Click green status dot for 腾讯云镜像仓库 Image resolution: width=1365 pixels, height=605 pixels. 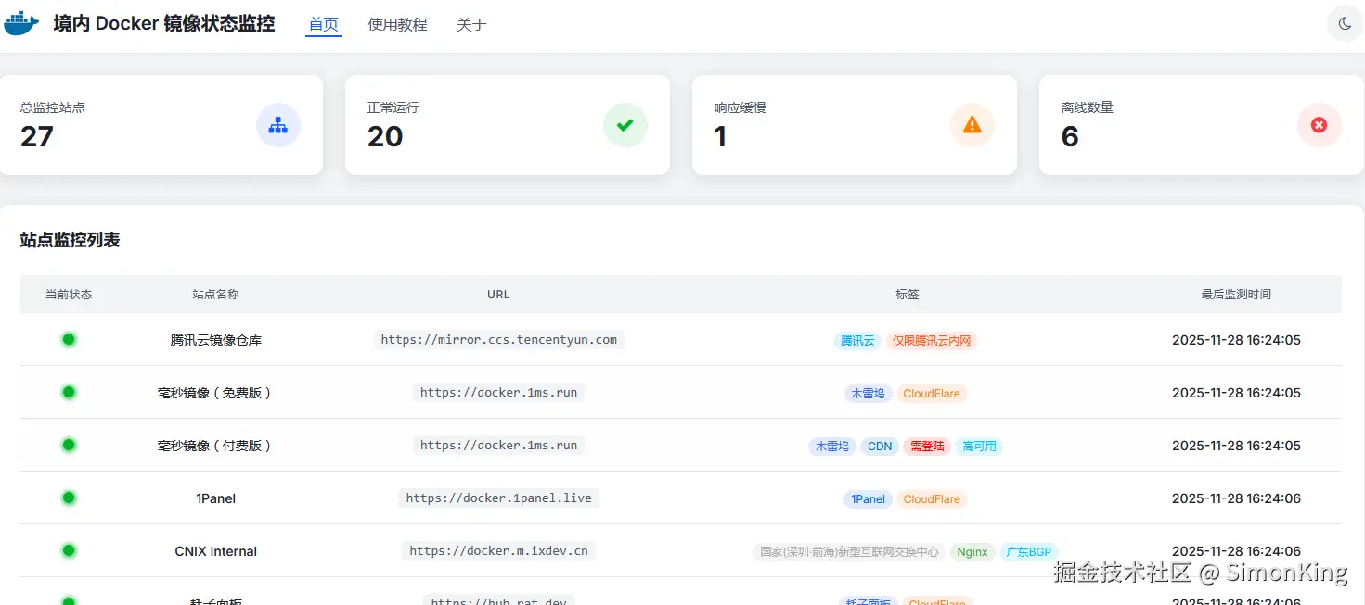(x=69, y=339)
